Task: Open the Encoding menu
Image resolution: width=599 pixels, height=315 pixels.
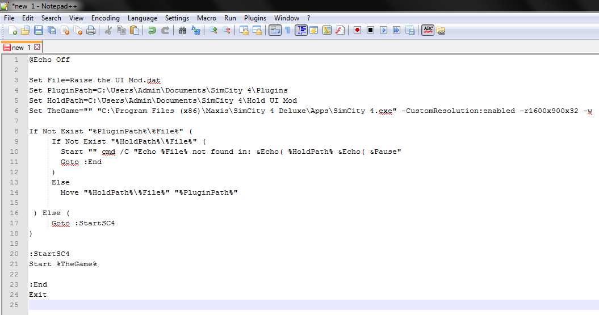Action: [106, 18]
